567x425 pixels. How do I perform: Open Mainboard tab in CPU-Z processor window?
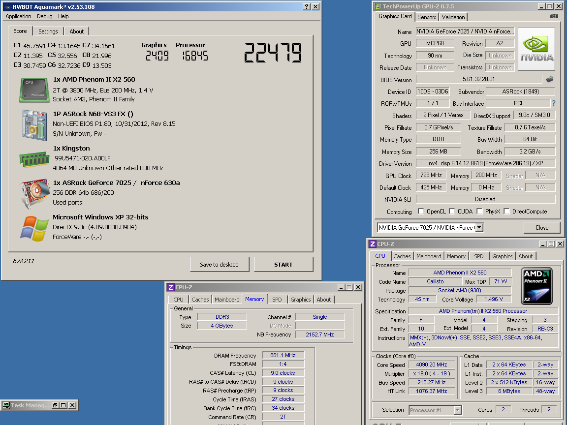(429, 256)
